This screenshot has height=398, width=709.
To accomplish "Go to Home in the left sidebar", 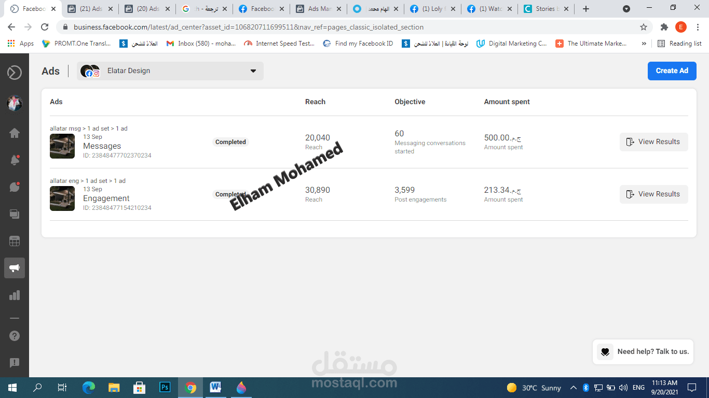I will [x=15, y=133].
